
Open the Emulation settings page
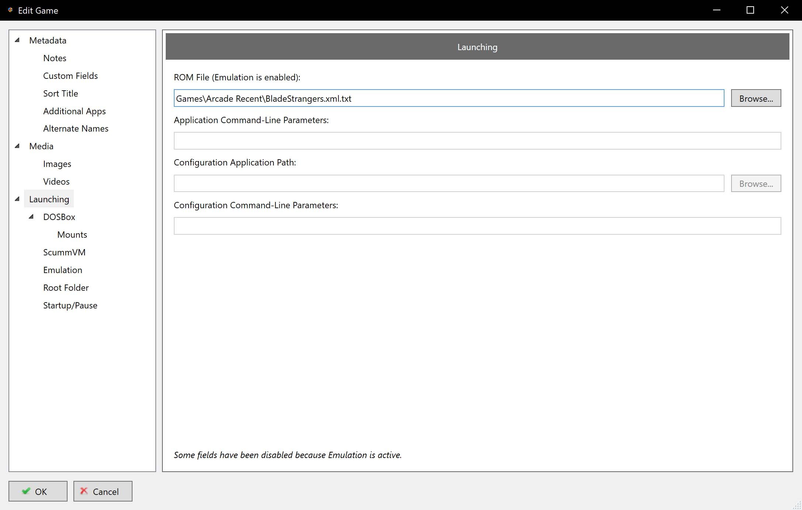point(63,270)
